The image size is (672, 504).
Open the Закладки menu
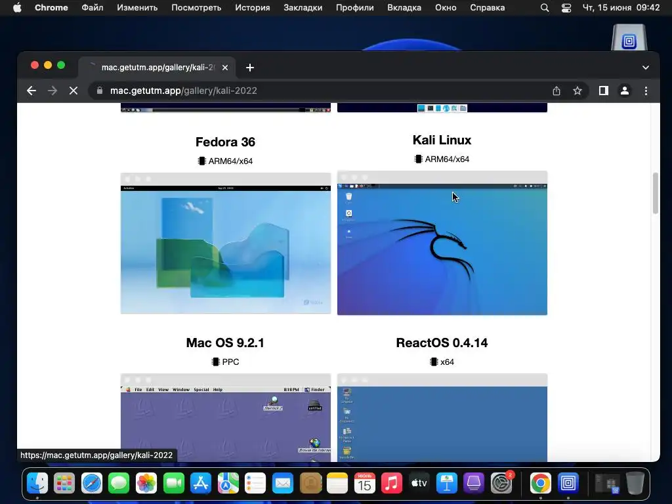[x=303, y=8]
